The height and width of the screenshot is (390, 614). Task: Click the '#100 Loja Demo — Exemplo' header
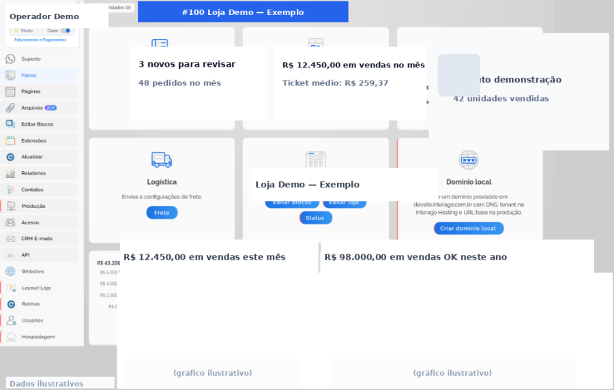(x=243, y=12)
